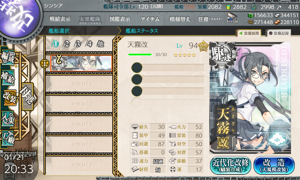Toggle the 装備記録 equipment record option

pyautogui.click(x=278, y=33)
